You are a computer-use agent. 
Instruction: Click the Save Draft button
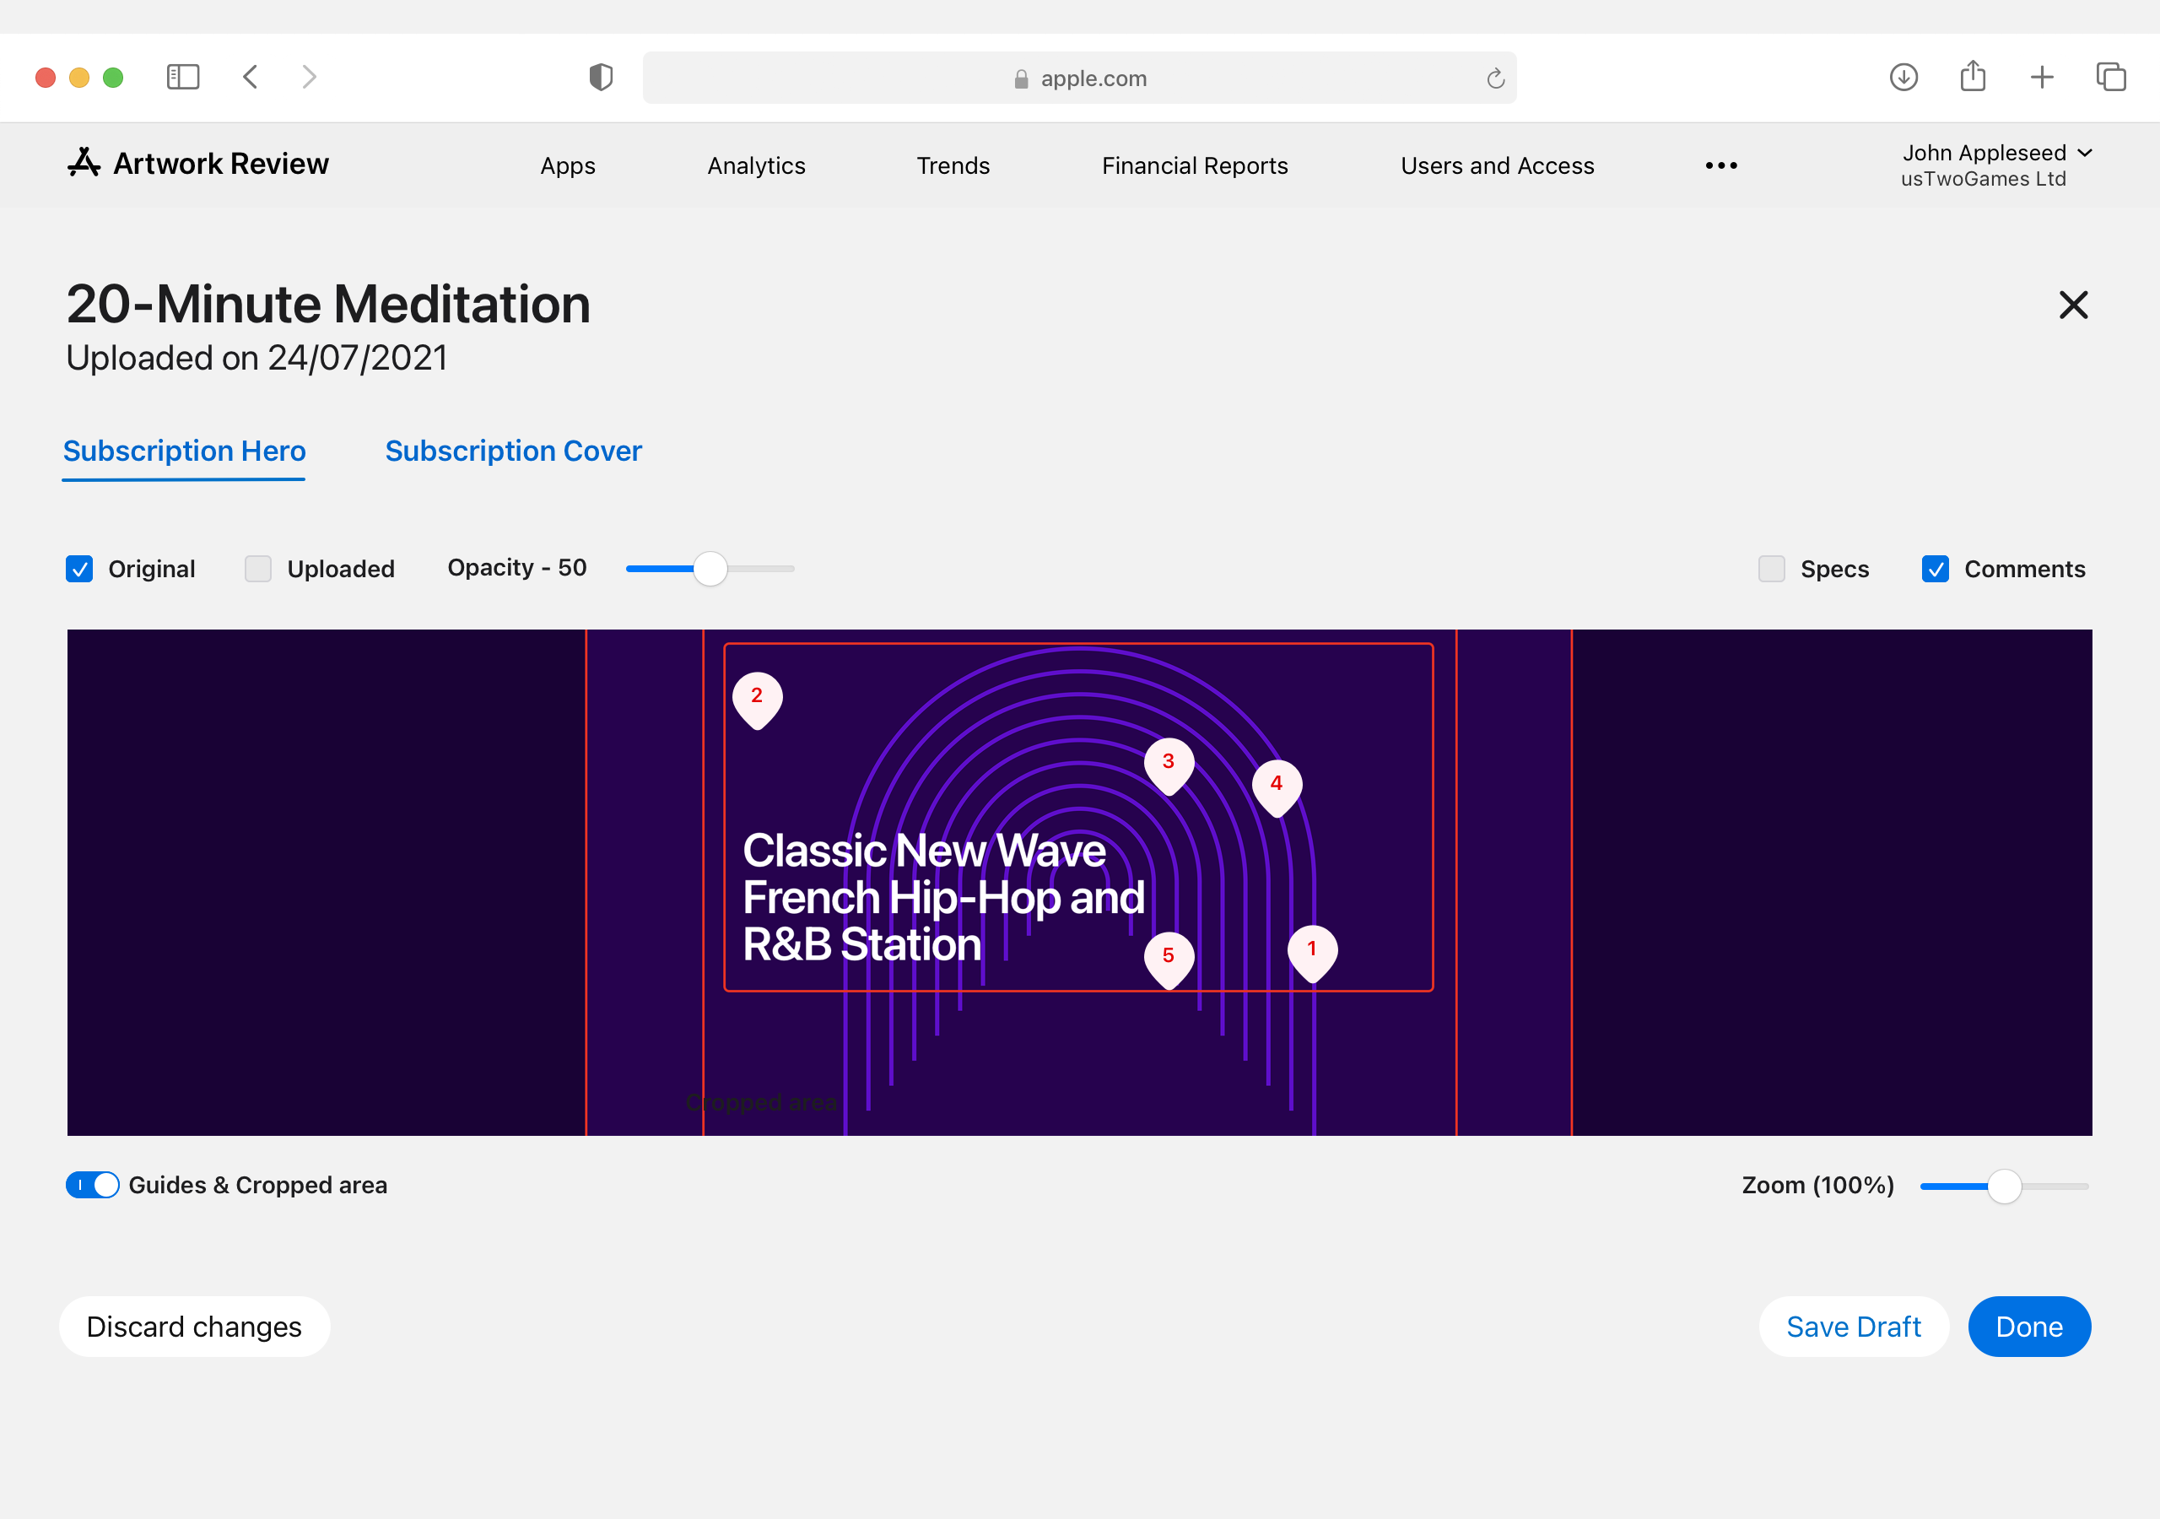(x=1854, y=1326)
